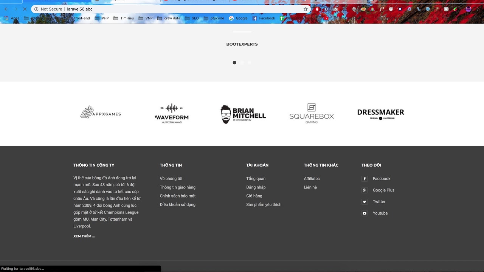Open the D extension icon
The image size is (484, 272).
click(326, 9)
